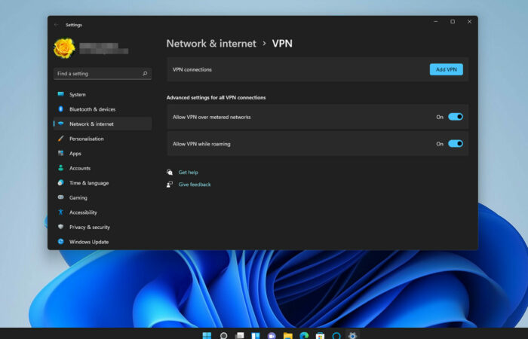Open Cortana from the taskbar
Screen dimensions: 528x339
(x=336, y=336)
